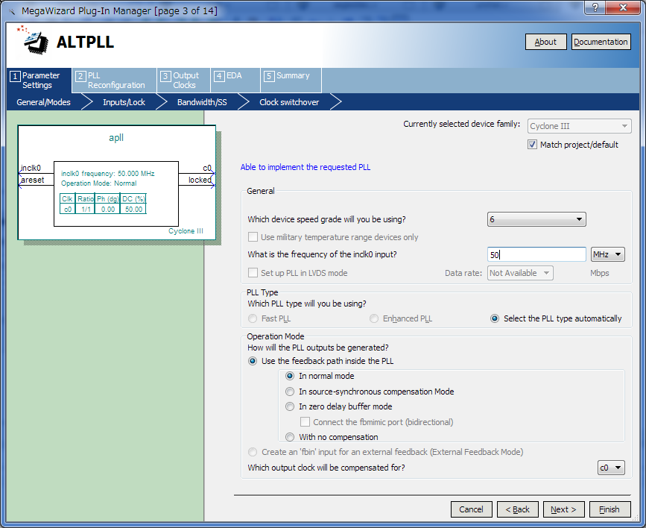Close the MegaWizard window
This screenshot has height=528, width=646.
coord(623,7)
